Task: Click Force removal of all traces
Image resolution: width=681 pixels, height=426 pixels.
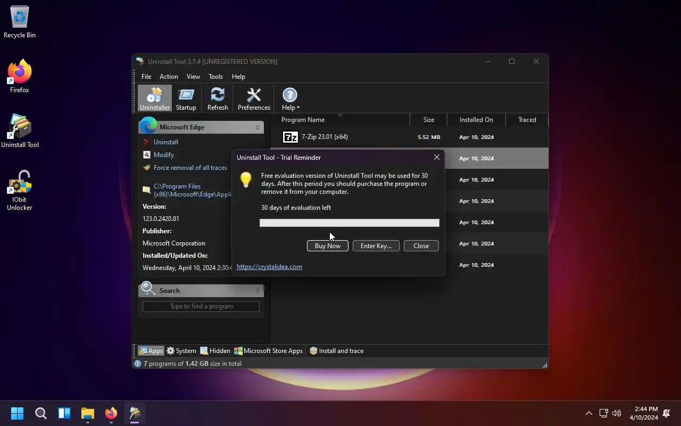Action: click(190, 168)
